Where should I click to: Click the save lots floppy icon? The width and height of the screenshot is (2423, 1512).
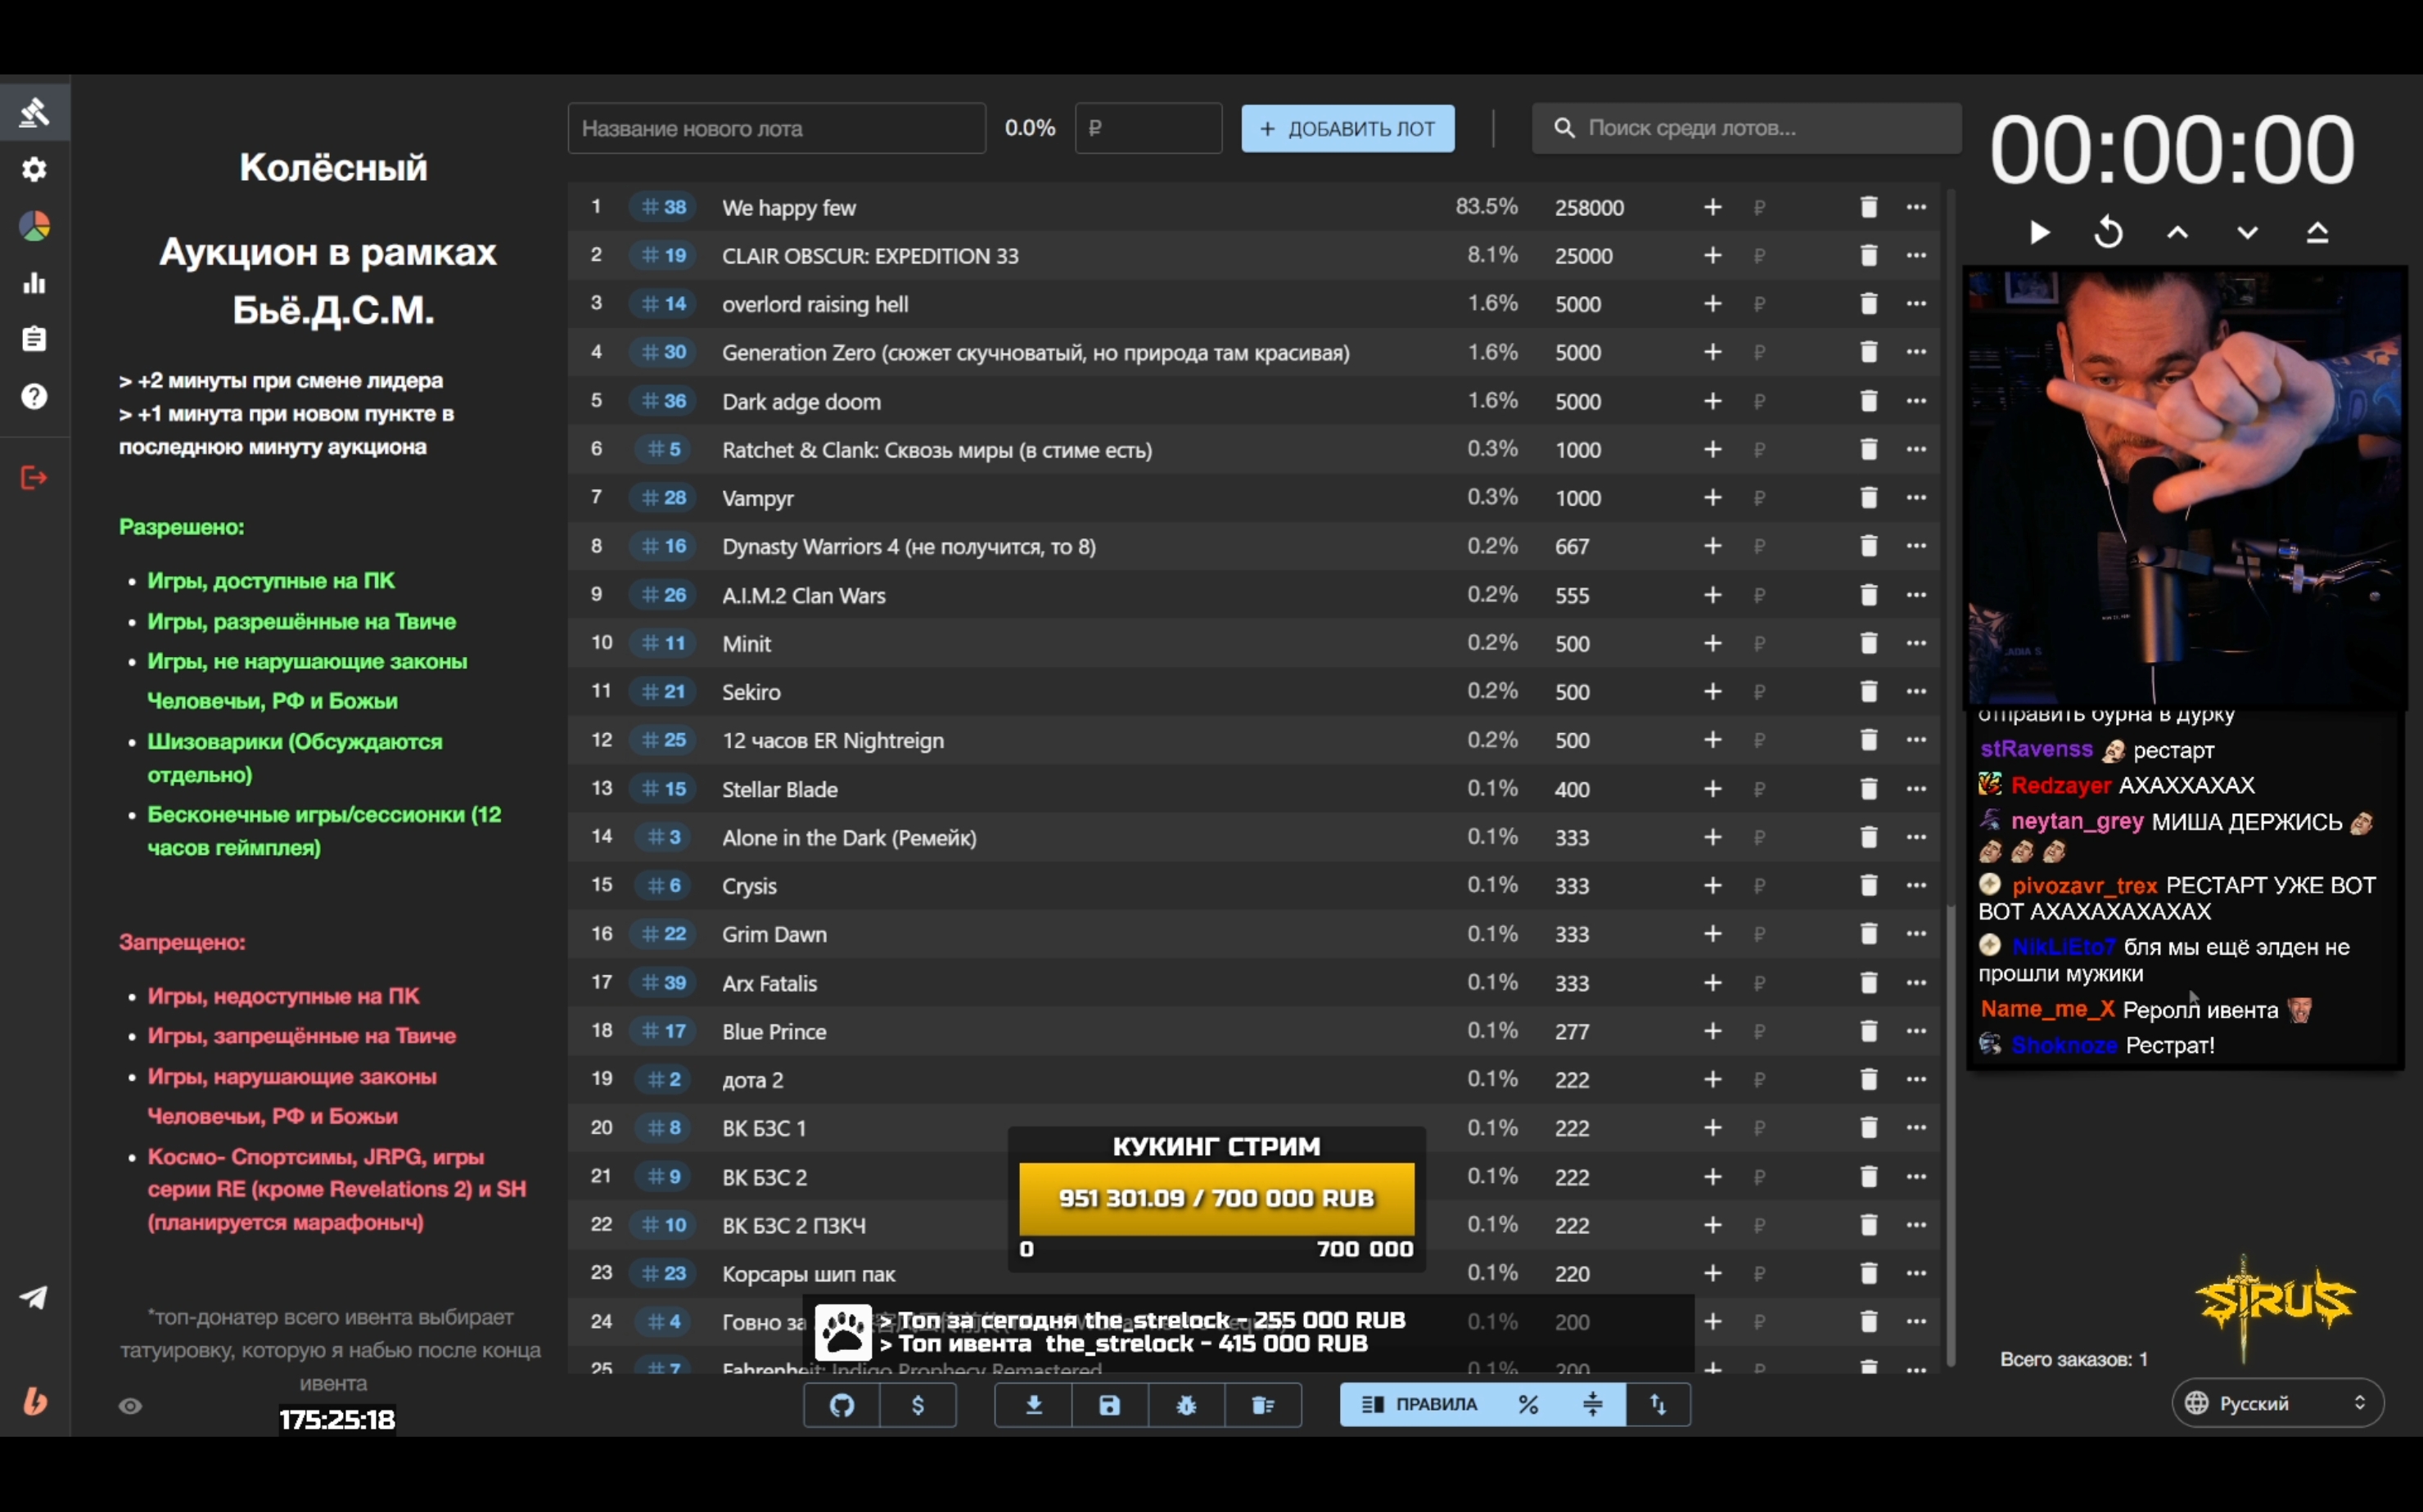pos(1109,1405)
